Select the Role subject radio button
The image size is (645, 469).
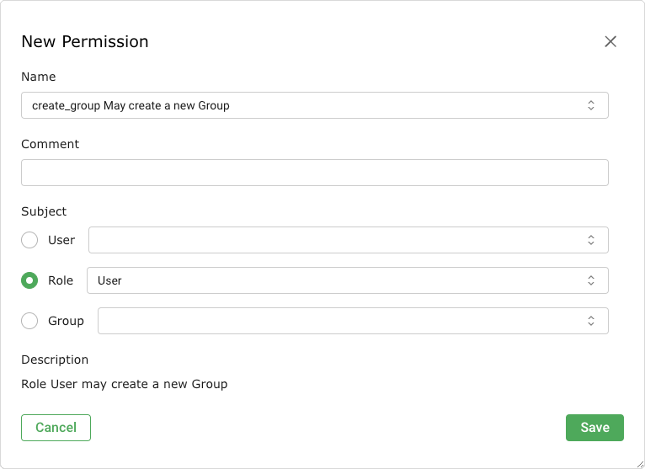tap(29, 280)
